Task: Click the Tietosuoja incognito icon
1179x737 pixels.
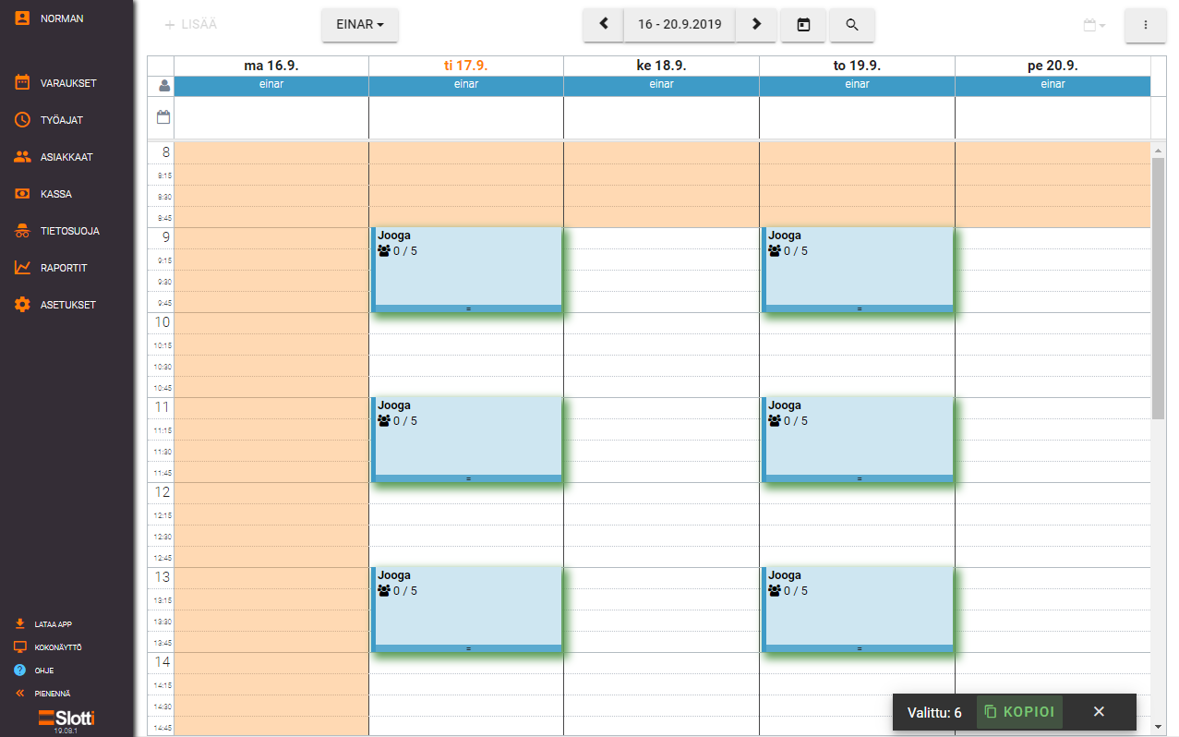Action: tap(22, 231)
